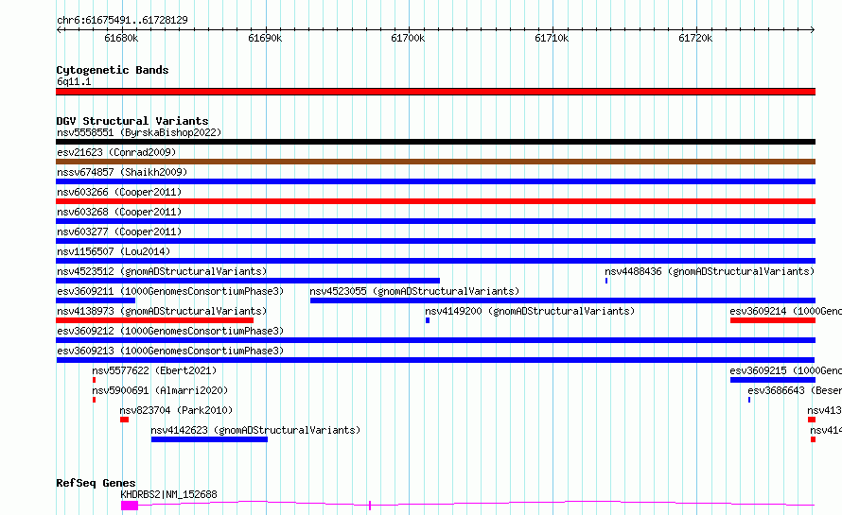Viewport: 842px width, 515px height.
Task: Click the small nsv4149200 blue marker
Action: [x=428, y=320]
